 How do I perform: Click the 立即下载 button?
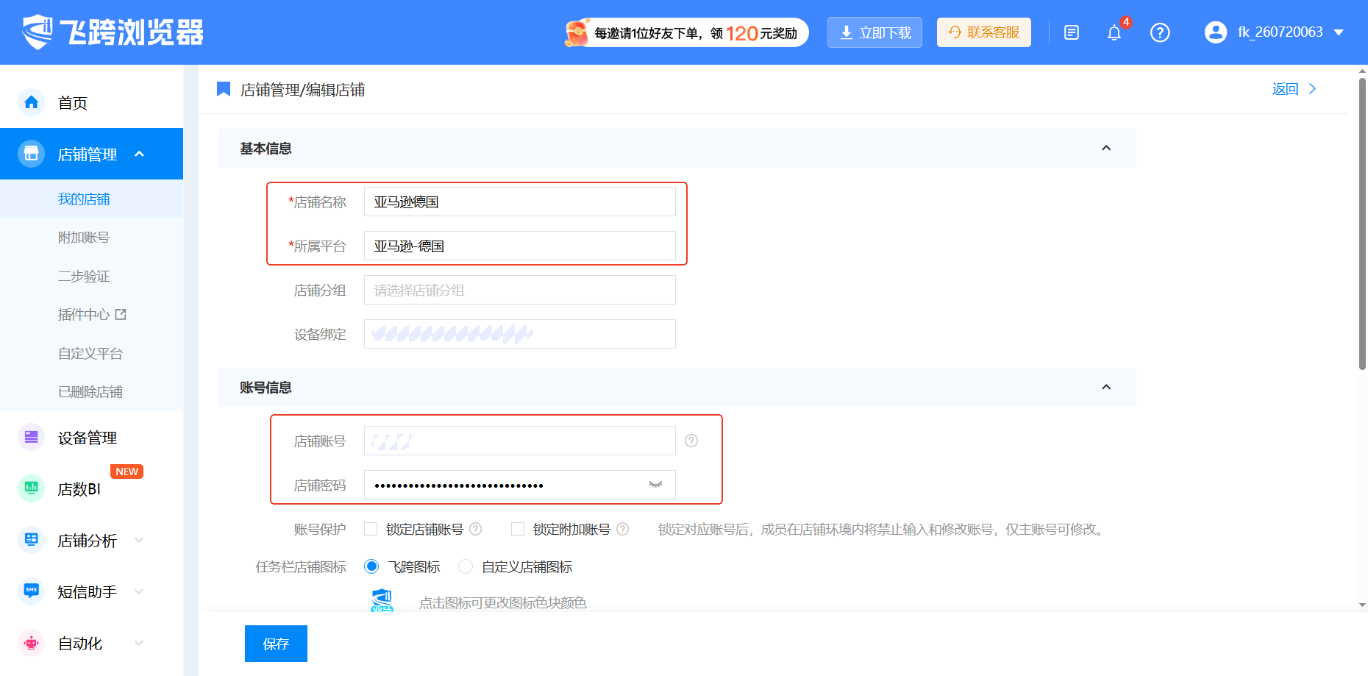coord(874,32)
